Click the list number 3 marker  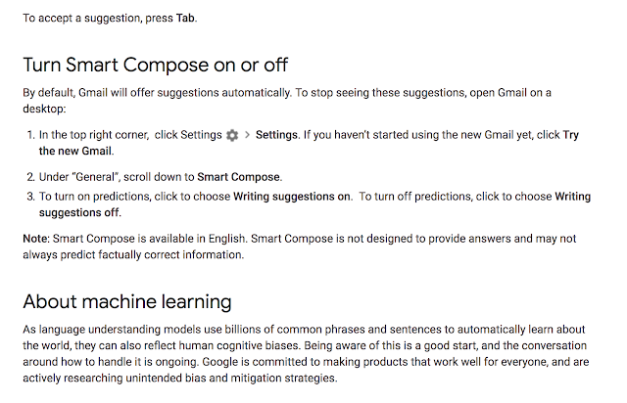30,197
